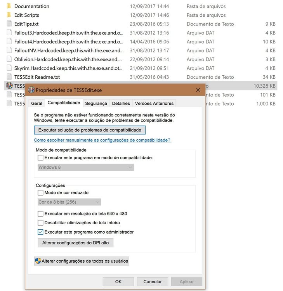
Task: Check Modo de cor reduzido
Action: (40, 192)
